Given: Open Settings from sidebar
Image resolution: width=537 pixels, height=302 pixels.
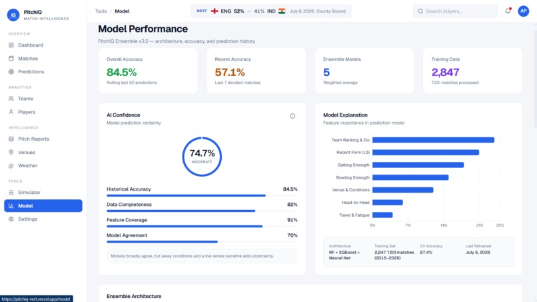Looking at the screenshot, I should [x=43, y=219].
